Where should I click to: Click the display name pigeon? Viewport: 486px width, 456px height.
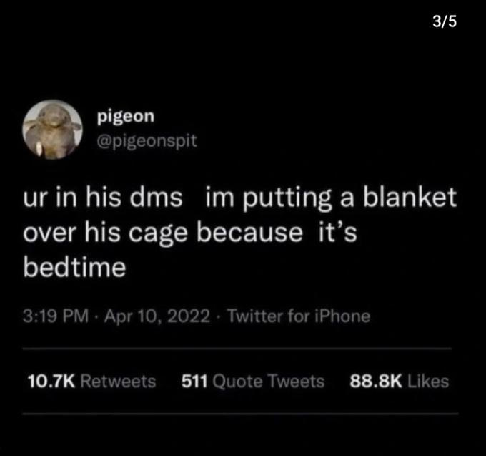126,117
